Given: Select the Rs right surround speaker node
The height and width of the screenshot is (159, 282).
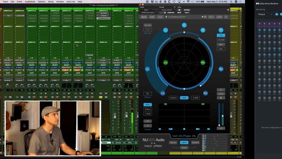Looking at the screenshot, I should pos(221,69).
